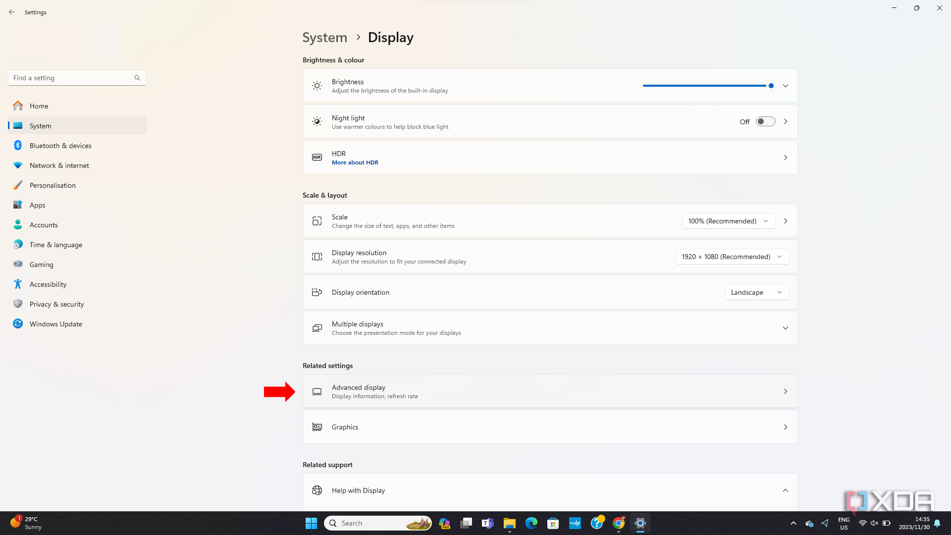Open Windows Update in sidebar
Screen dimensions: 951x535
click(x=77, y=324)
